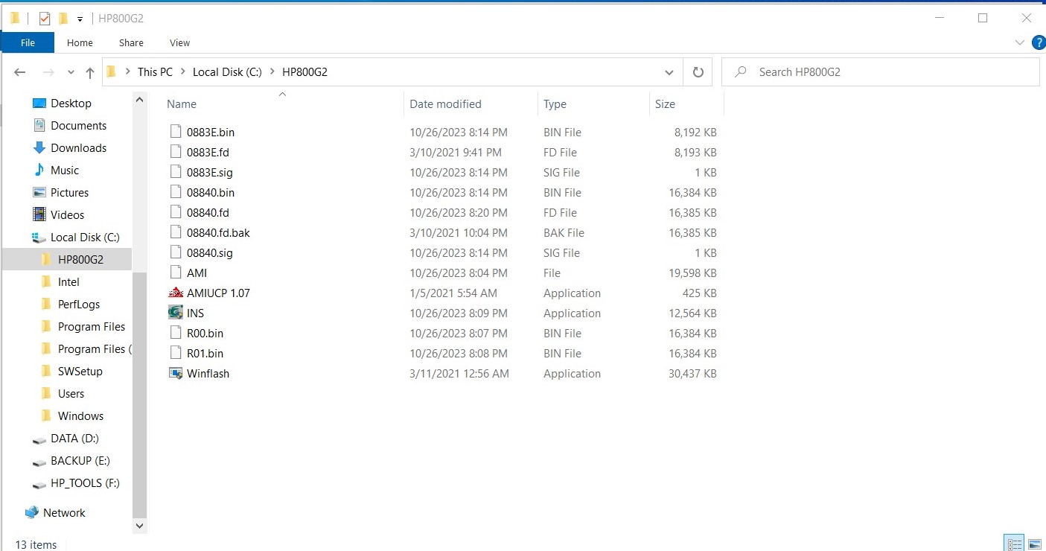Switch to Large icons view layout

coord(1034,544)
